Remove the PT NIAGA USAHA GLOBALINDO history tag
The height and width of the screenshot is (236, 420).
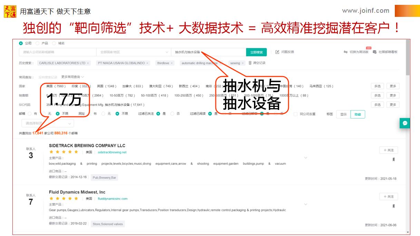(x=147, y=63)
